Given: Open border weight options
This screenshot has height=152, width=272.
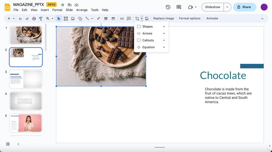Looking at the screenshot, I should tap(106, 19).
